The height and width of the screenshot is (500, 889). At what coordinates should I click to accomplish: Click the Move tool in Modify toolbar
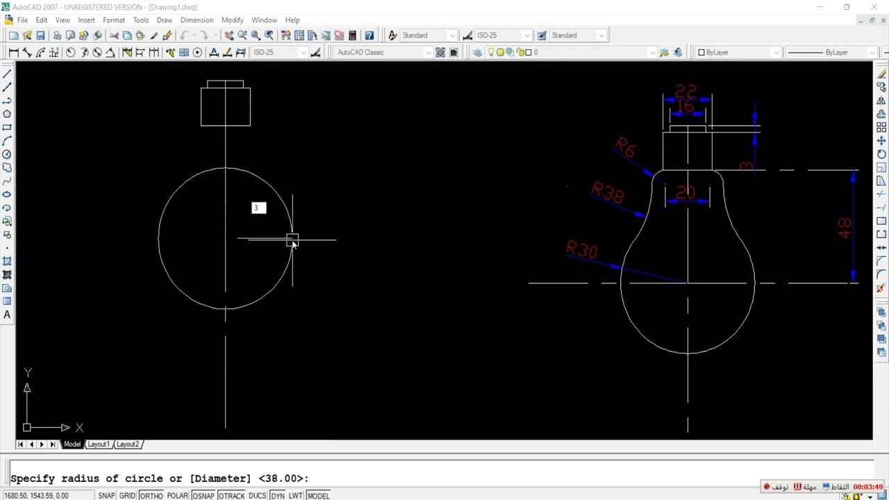click(x=881, y=141)
